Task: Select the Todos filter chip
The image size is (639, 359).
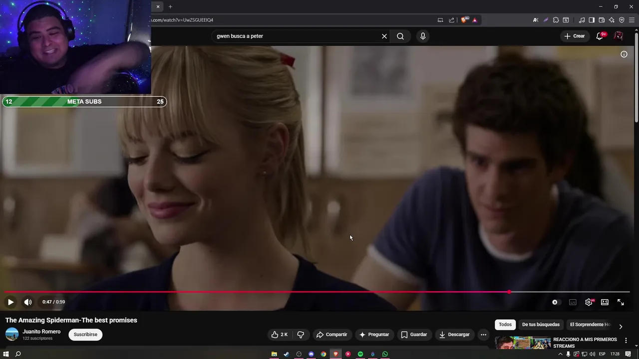Action: (505, 325)
